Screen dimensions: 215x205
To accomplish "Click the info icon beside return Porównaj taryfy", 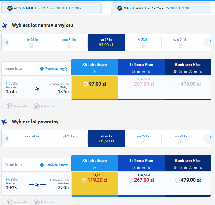I will pyautogui.click(x=42, y=165).
